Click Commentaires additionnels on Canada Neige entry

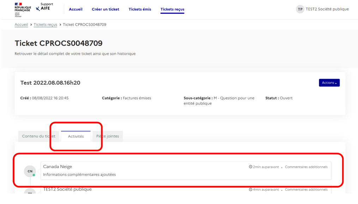tap(306, 167)
